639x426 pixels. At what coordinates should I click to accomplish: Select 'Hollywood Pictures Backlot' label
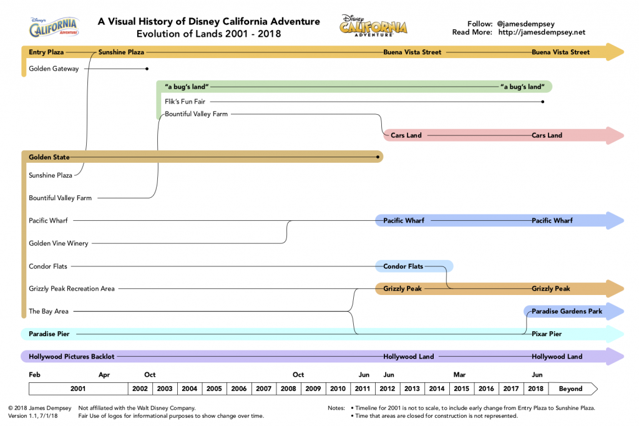71,357
